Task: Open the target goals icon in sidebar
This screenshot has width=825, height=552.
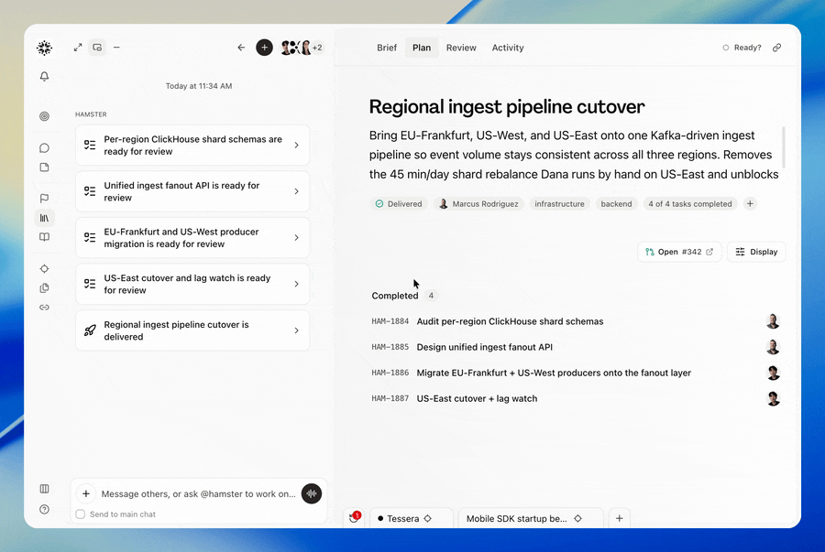Action: click(x=44, y=116)
